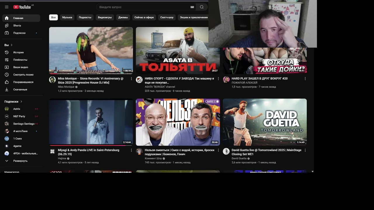Select the Джемы filter chip
Screen dimensions: 374x210
(123, 17)
